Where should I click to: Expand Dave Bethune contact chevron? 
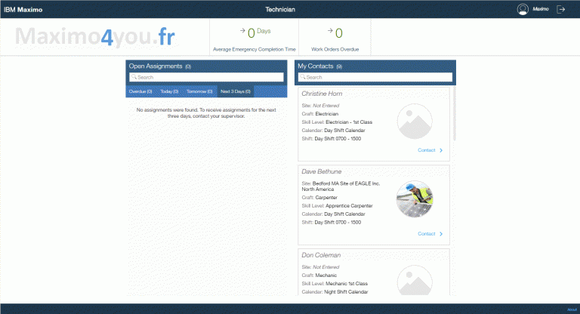(x=441, y=234)
